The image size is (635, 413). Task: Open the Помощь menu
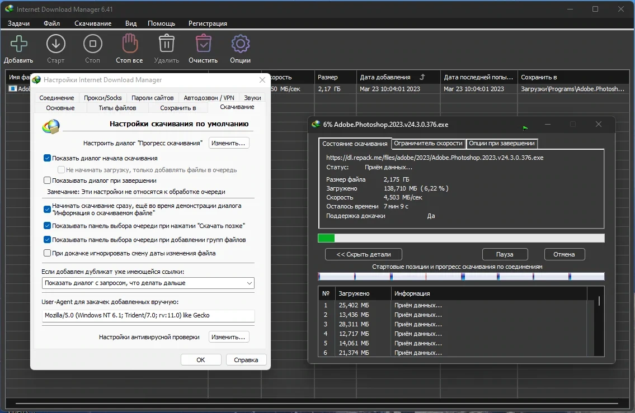(161, 23)
